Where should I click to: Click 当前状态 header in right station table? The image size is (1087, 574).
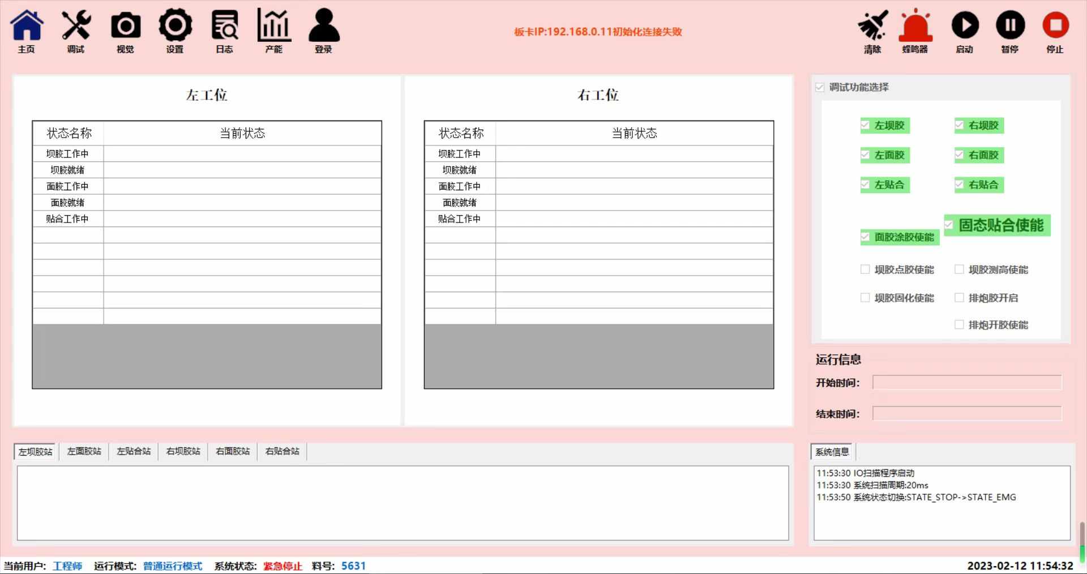tap(634, 134)
